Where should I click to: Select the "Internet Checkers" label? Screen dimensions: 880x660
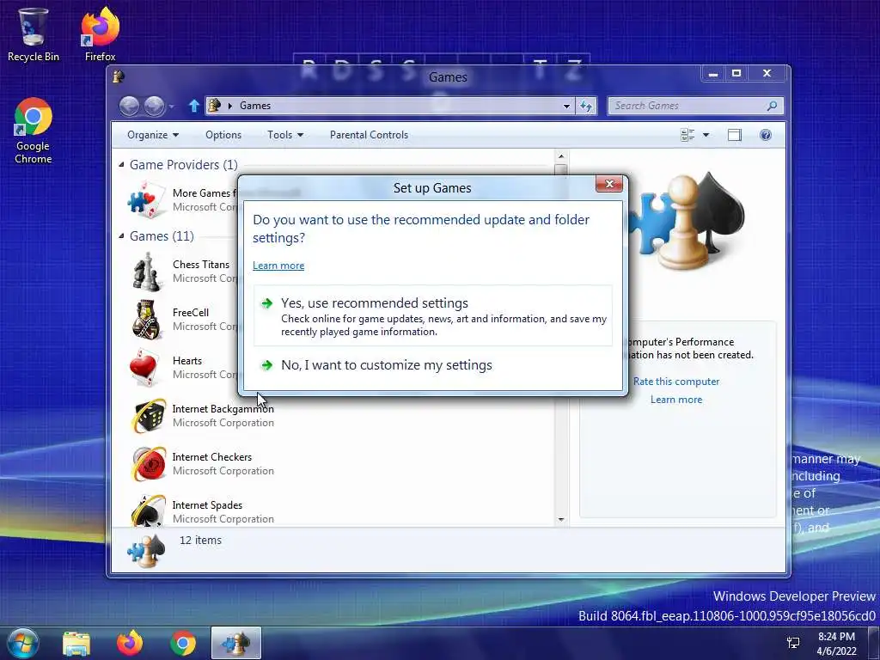pyautogui.click(x=212, y=457)
